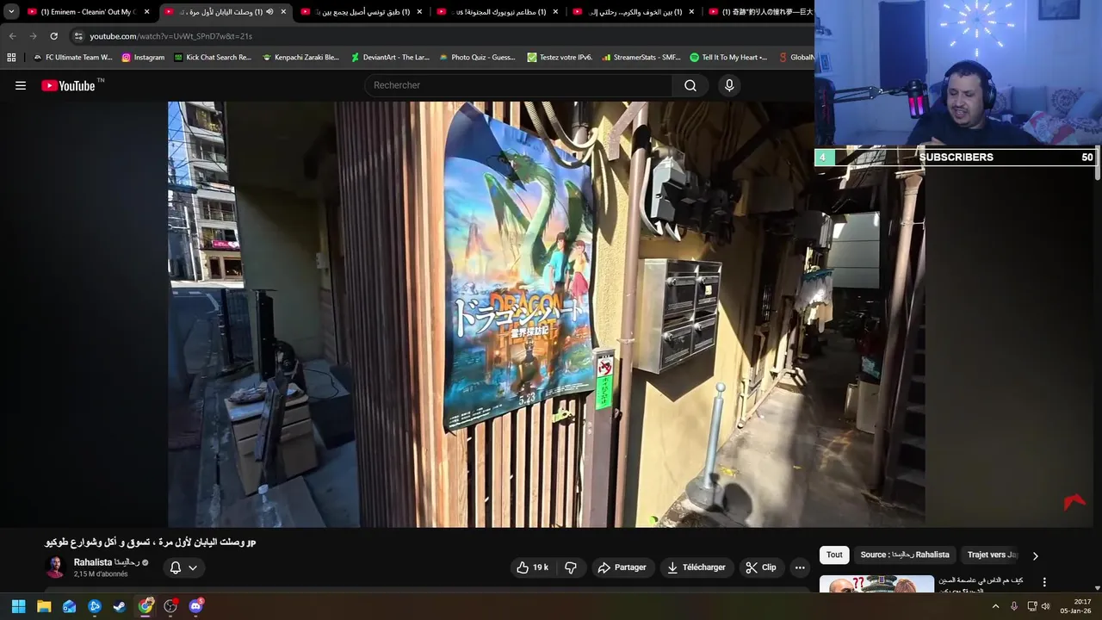The image size is (1102, 620).
Task: Open notification bell dropdown for Rahalista
Action: (183, 567)
